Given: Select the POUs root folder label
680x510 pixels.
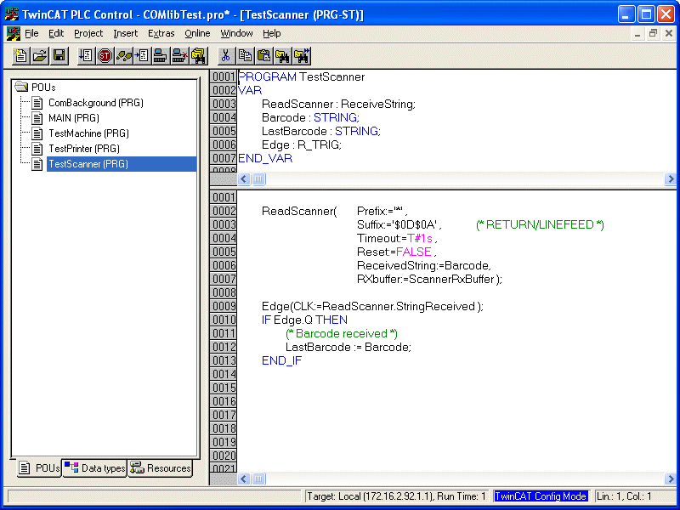Looking at the screenshot, I should point(43,88).
